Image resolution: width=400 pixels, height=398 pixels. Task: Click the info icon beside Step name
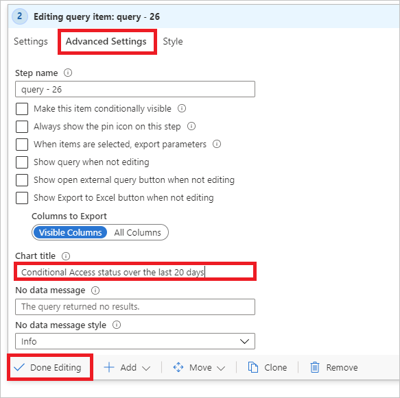coord(68,73)
